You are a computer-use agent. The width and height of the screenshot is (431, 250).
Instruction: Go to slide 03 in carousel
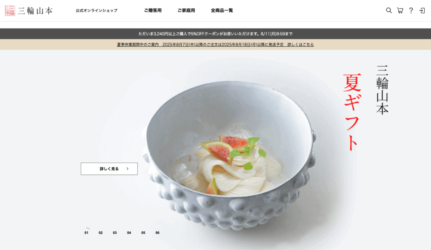(114, 232)
